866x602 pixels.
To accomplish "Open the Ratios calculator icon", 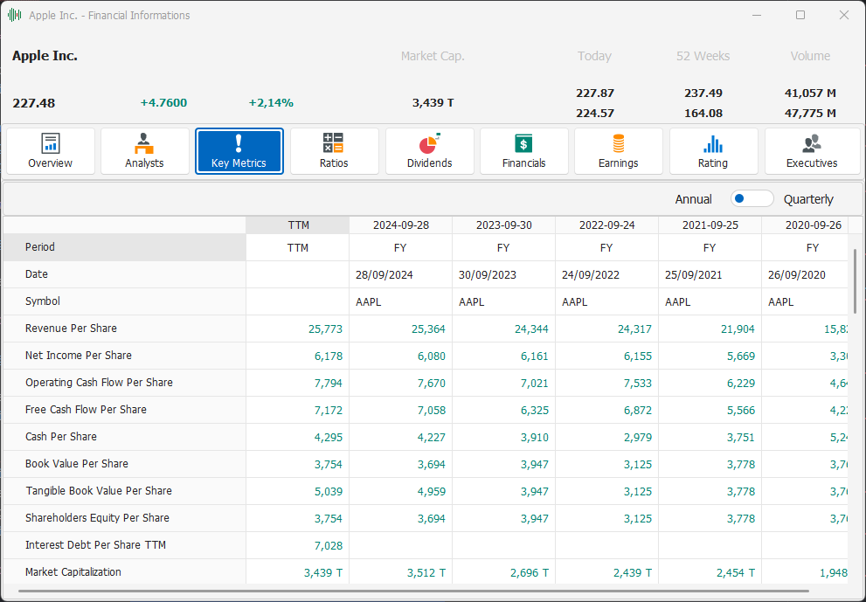I will click(x=333, y=143).
